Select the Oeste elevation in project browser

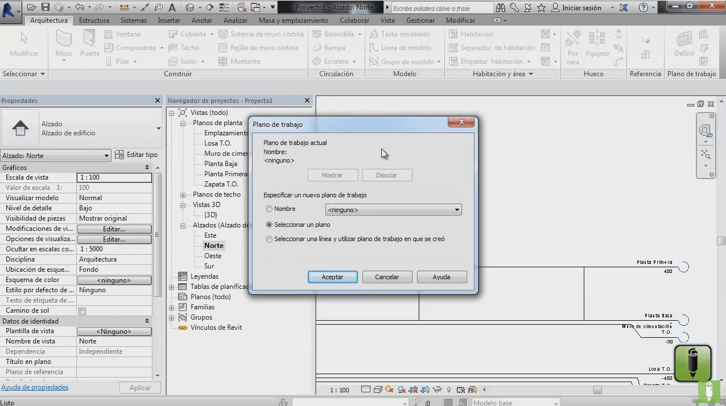click(x=213, y=256)
